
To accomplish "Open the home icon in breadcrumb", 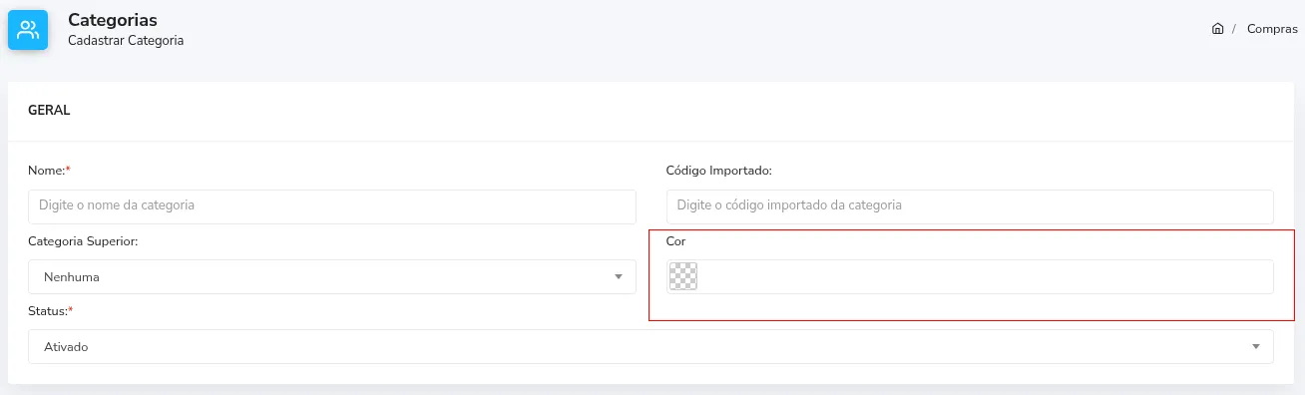I will pos(1217,29).
